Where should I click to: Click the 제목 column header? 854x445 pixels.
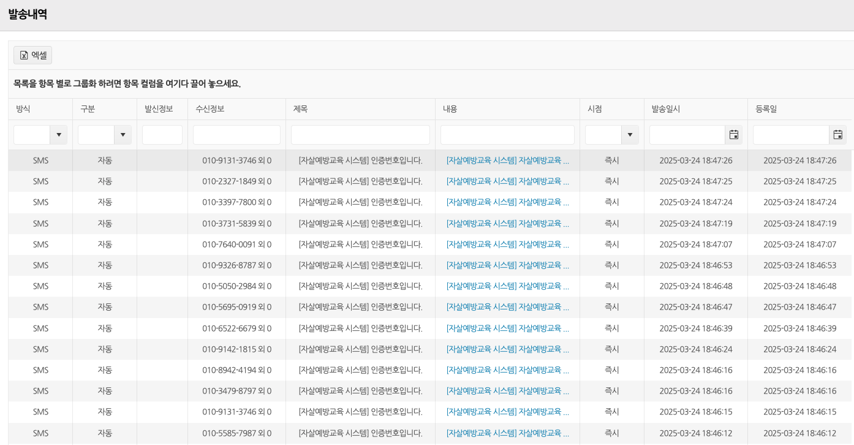pos(300,109)
